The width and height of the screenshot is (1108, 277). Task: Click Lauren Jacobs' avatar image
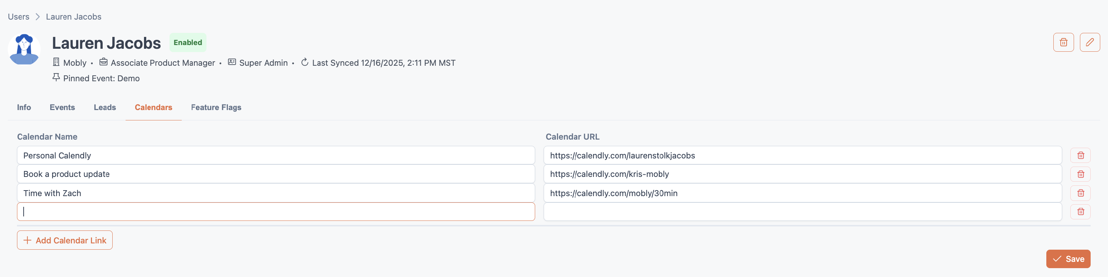pos(24,49)
